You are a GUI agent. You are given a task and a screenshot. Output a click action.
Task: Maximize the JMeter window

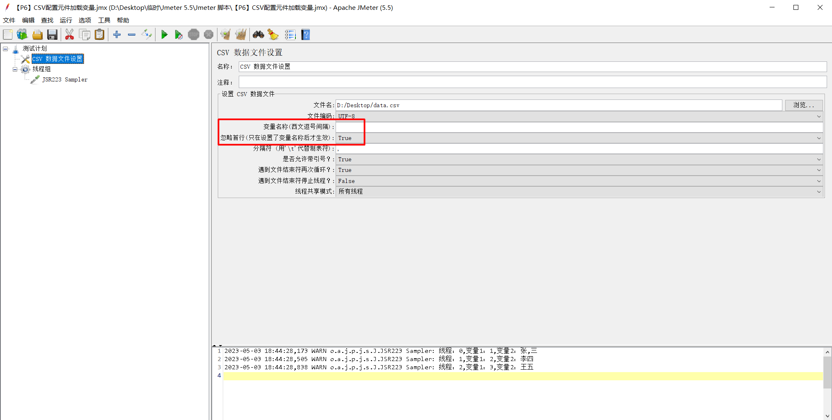(796, 7)
